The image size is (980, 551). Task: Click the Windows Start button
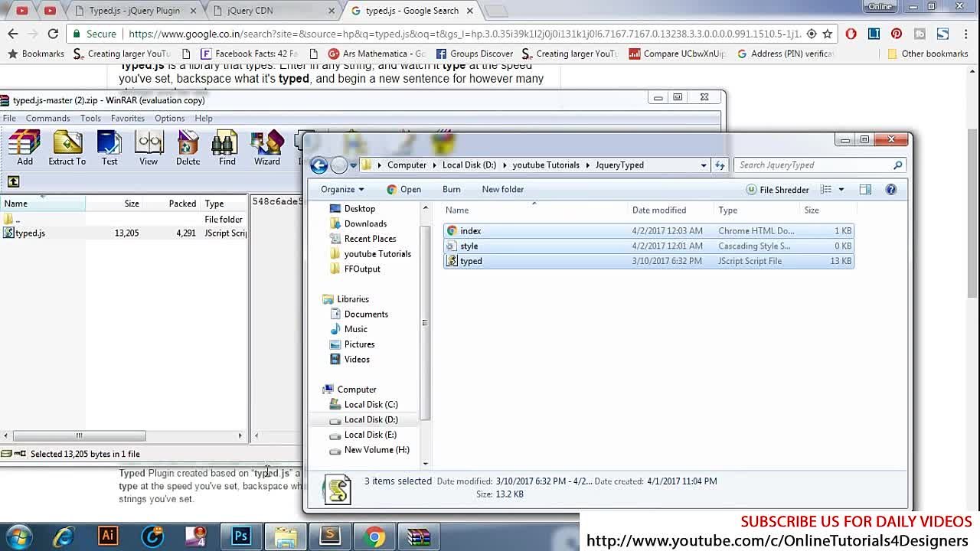(x=18, y=536)
